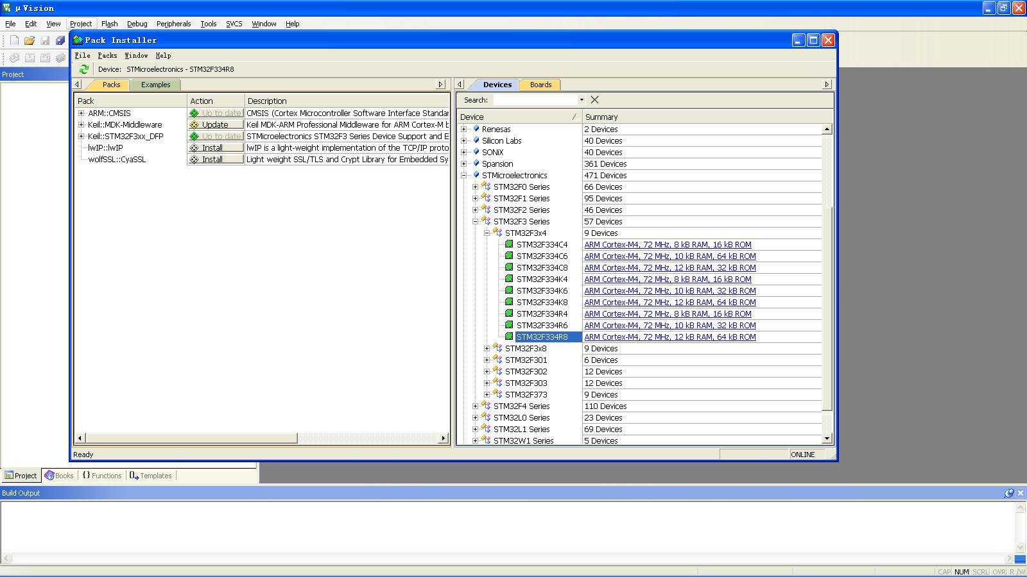Screen dimensions: 1027x577
Task: Click the STM32F0 Series family icon
Action: [x=486, y=187]
